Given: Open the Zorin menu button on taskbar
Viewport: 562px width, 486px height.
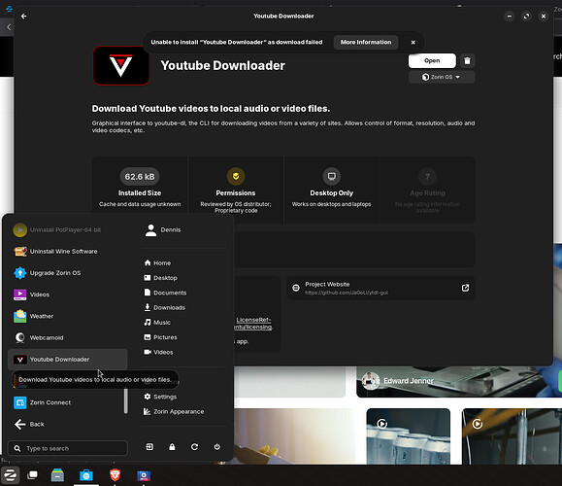Looking at the screenshot, I should point(10,475).
